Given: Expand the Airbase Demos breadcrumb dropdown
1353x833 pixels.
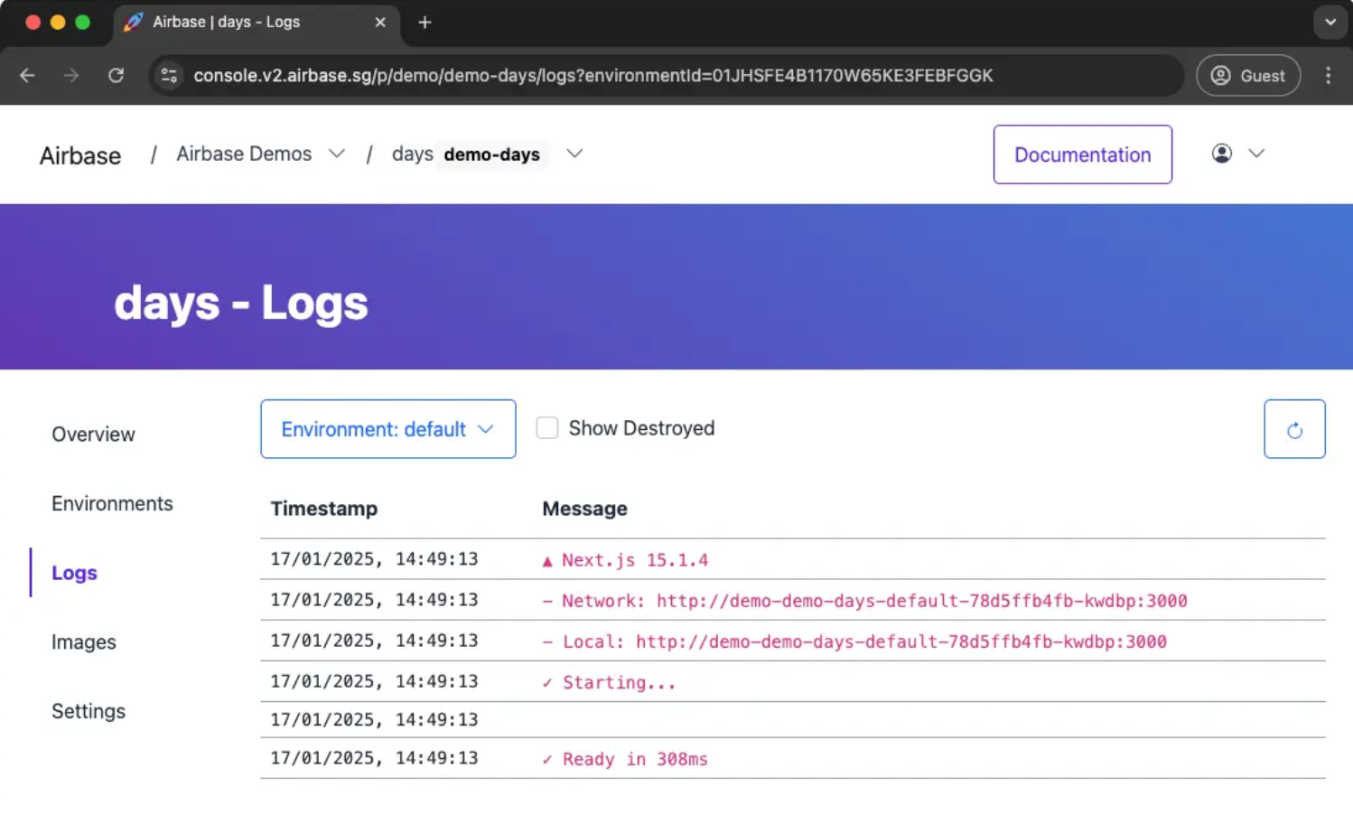Looking at the screenshot, I should point(336,154).
